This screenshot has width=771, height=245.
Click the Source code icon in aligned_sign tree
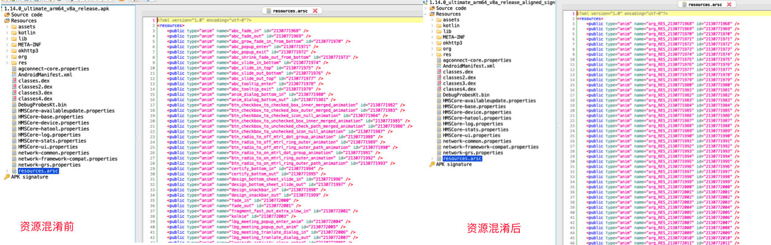point(432,8)
